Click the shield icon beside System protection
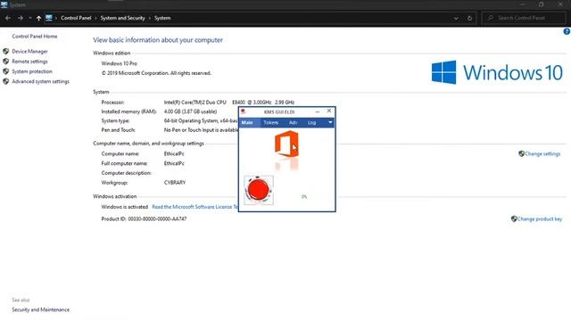571x321 pixels. click(6, 71)
